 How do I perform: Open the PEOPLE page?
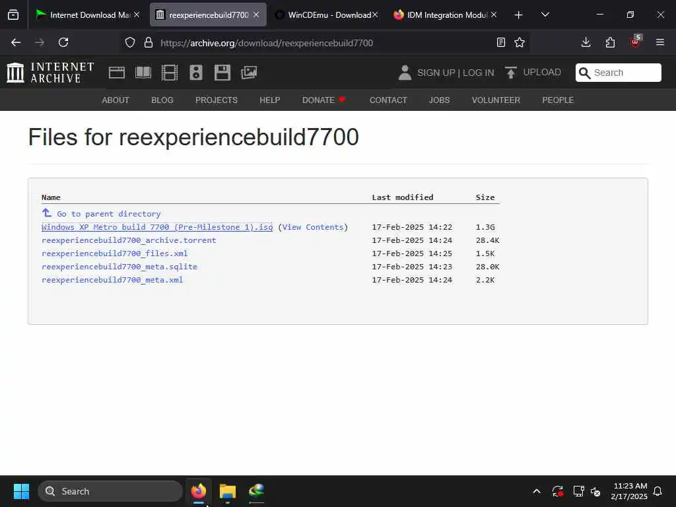point(558,100)
